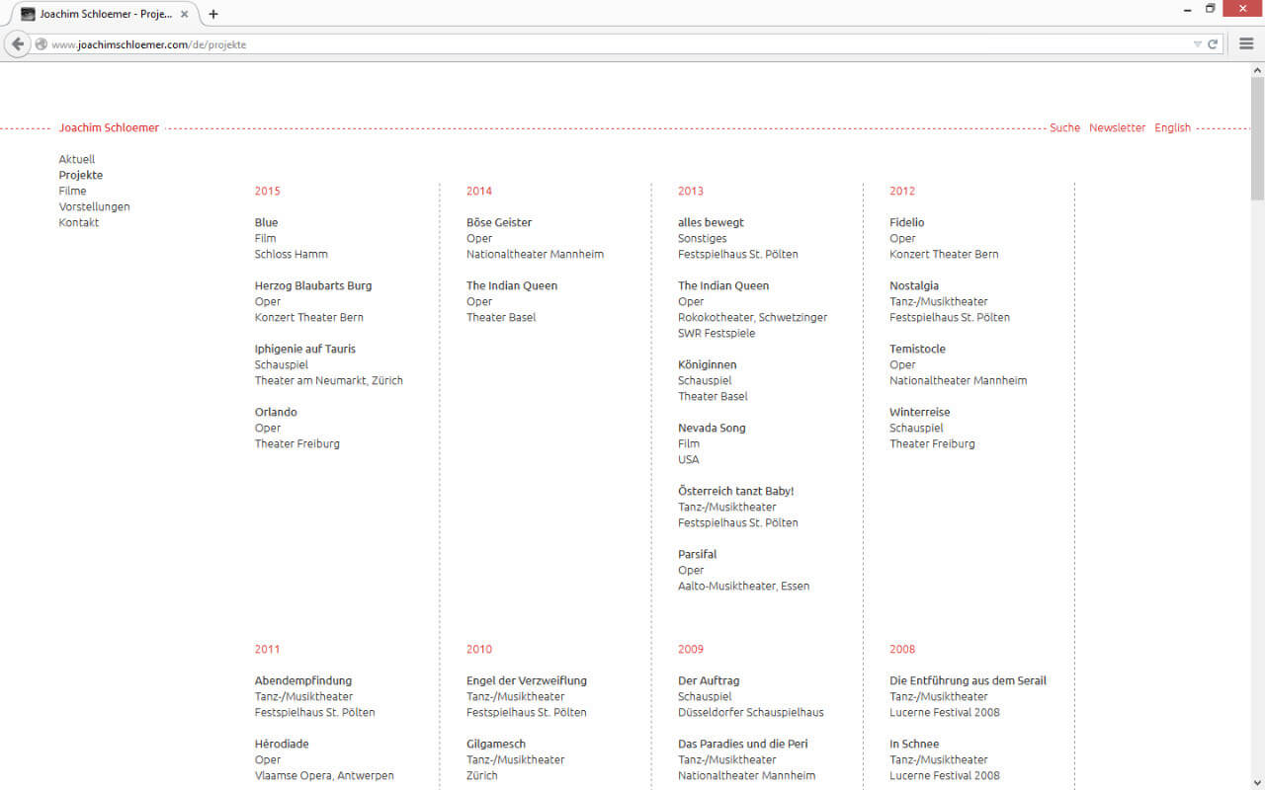Open the Hérodiade project
Image resolution: width=1265 pixels, height=790 pixels.
click(x=282, y=744)
